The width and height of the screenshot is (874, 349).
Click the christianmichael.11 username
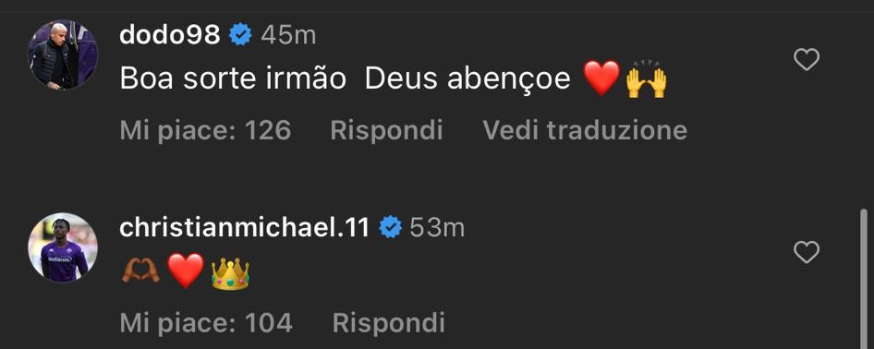(244, 228)
